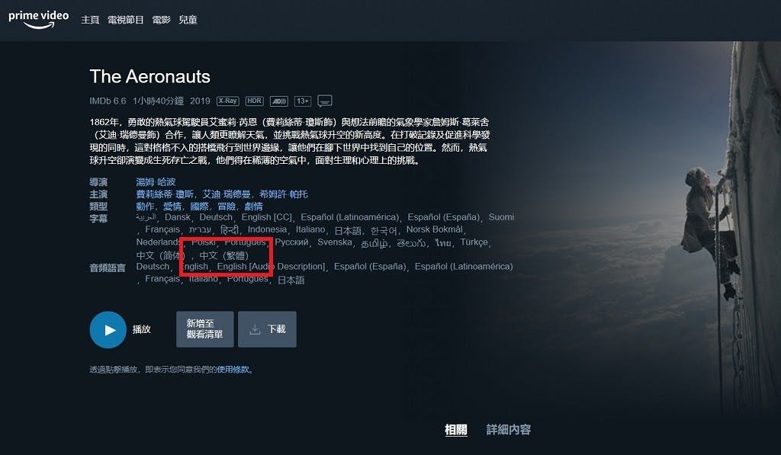This screenshot has height=455, width=781.
Task: Click the Prime Video logo
Action: coord(38,19)
